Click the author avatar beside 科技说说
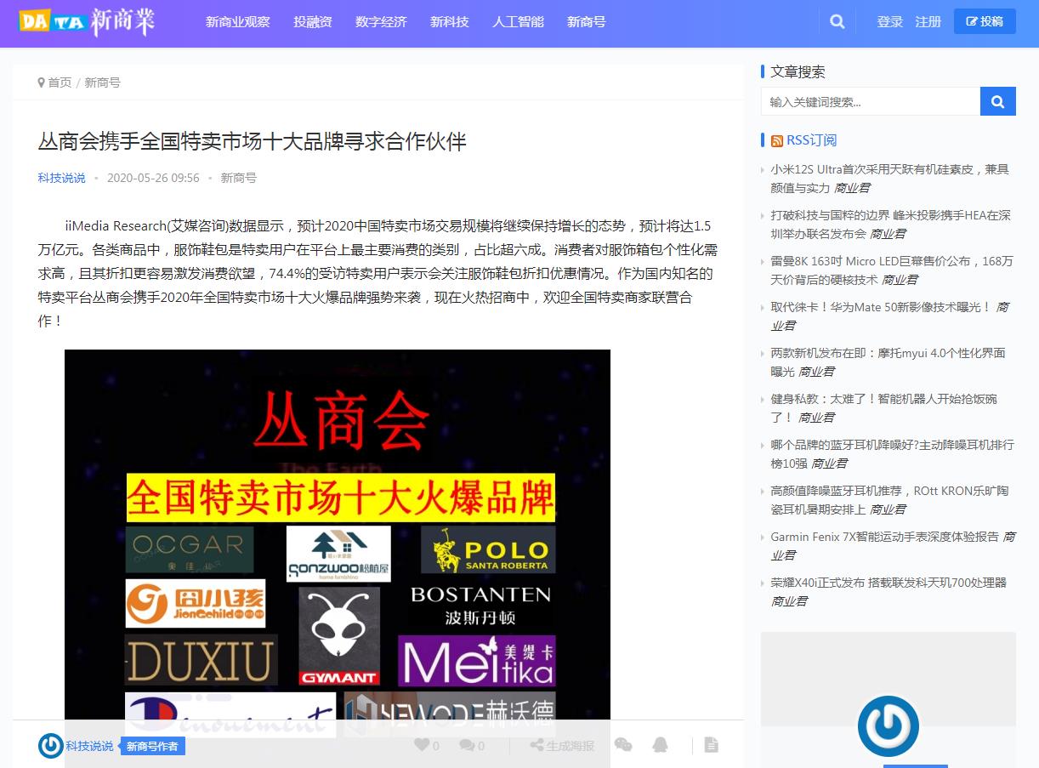Image resolution: width=1039 pixels, height=768 pixels. 51,746
